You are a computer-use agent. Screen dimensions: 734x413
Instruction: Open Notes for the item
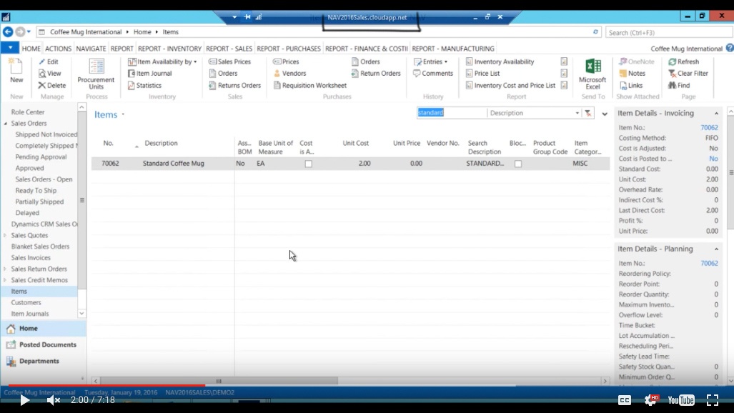[x=632, y=74]
